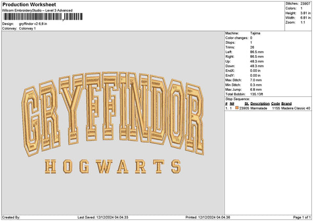Select the Down value 48.3 mm
Viewport: 313px width, 221px height.
tap(257, 66)
